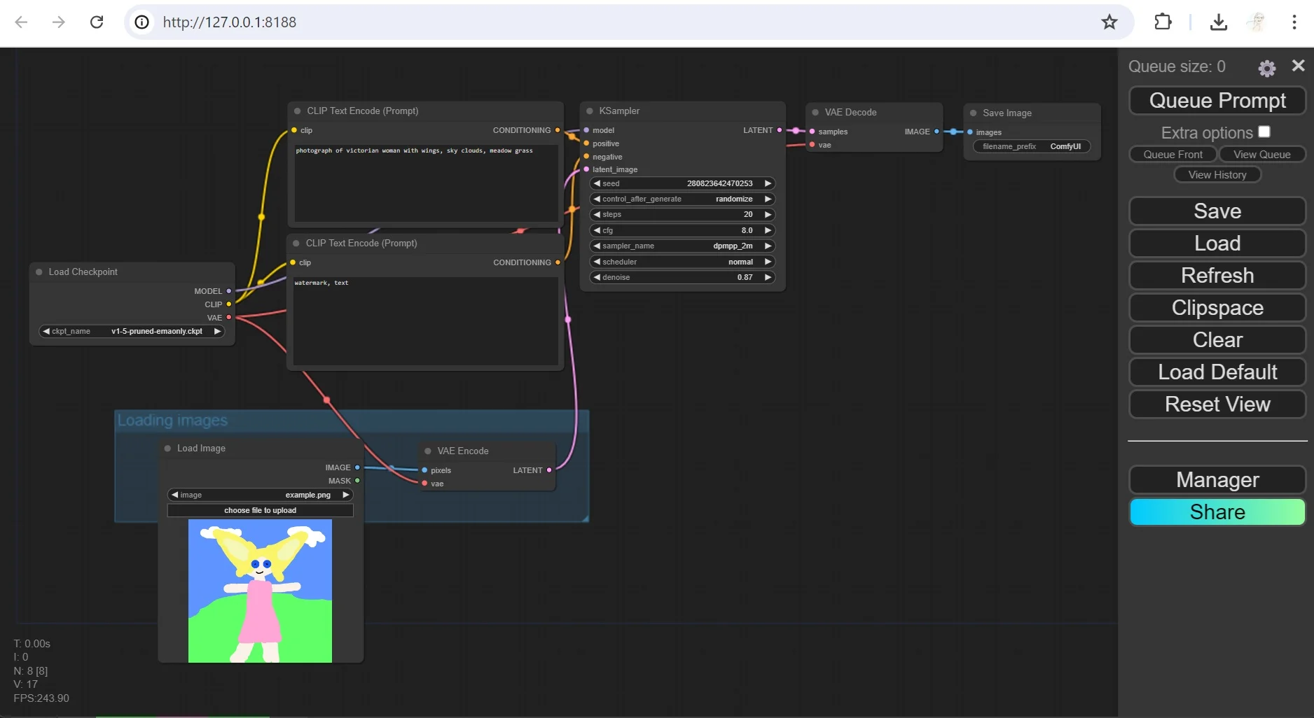This screenshot has height=718, width=1314.
Task: Open the browser downloads icon
Action: coord(1218,22)
